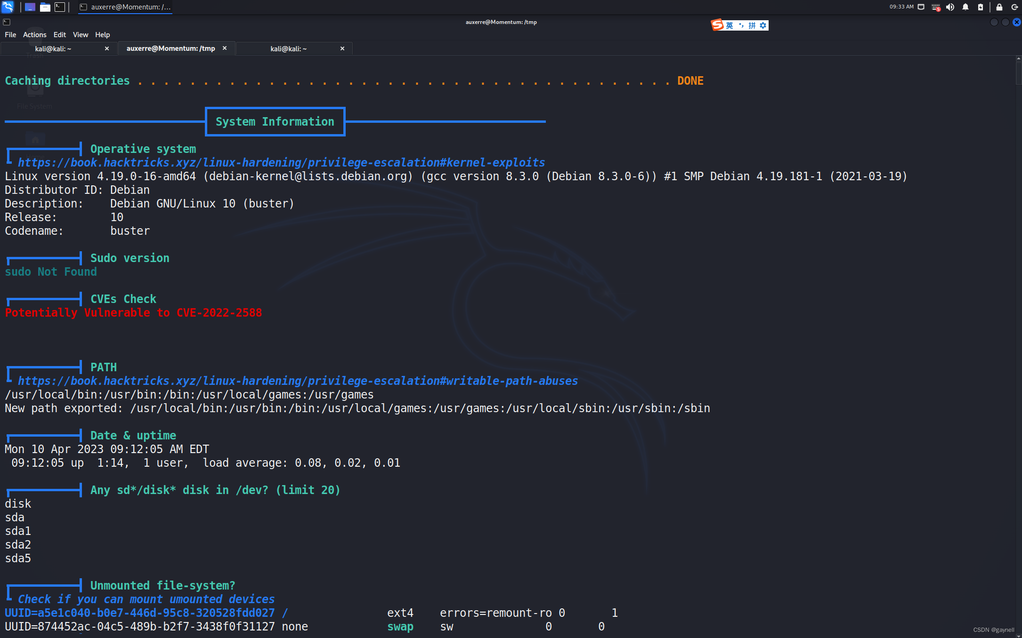Close the auxerre@Momentum: /tmp tab
This screenshot has height=638, width=1022.
(x=225, y=48)
